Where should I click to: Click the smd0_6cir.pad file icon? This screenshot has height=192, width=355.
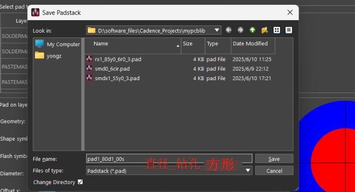pos(89,69)
